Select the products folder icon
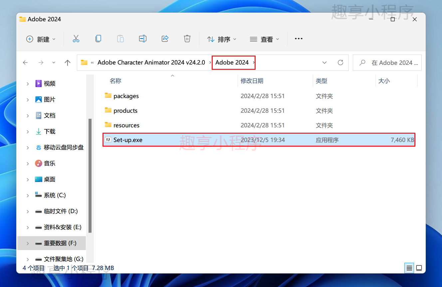Screen dimensions: 442x287 [108, 110]
